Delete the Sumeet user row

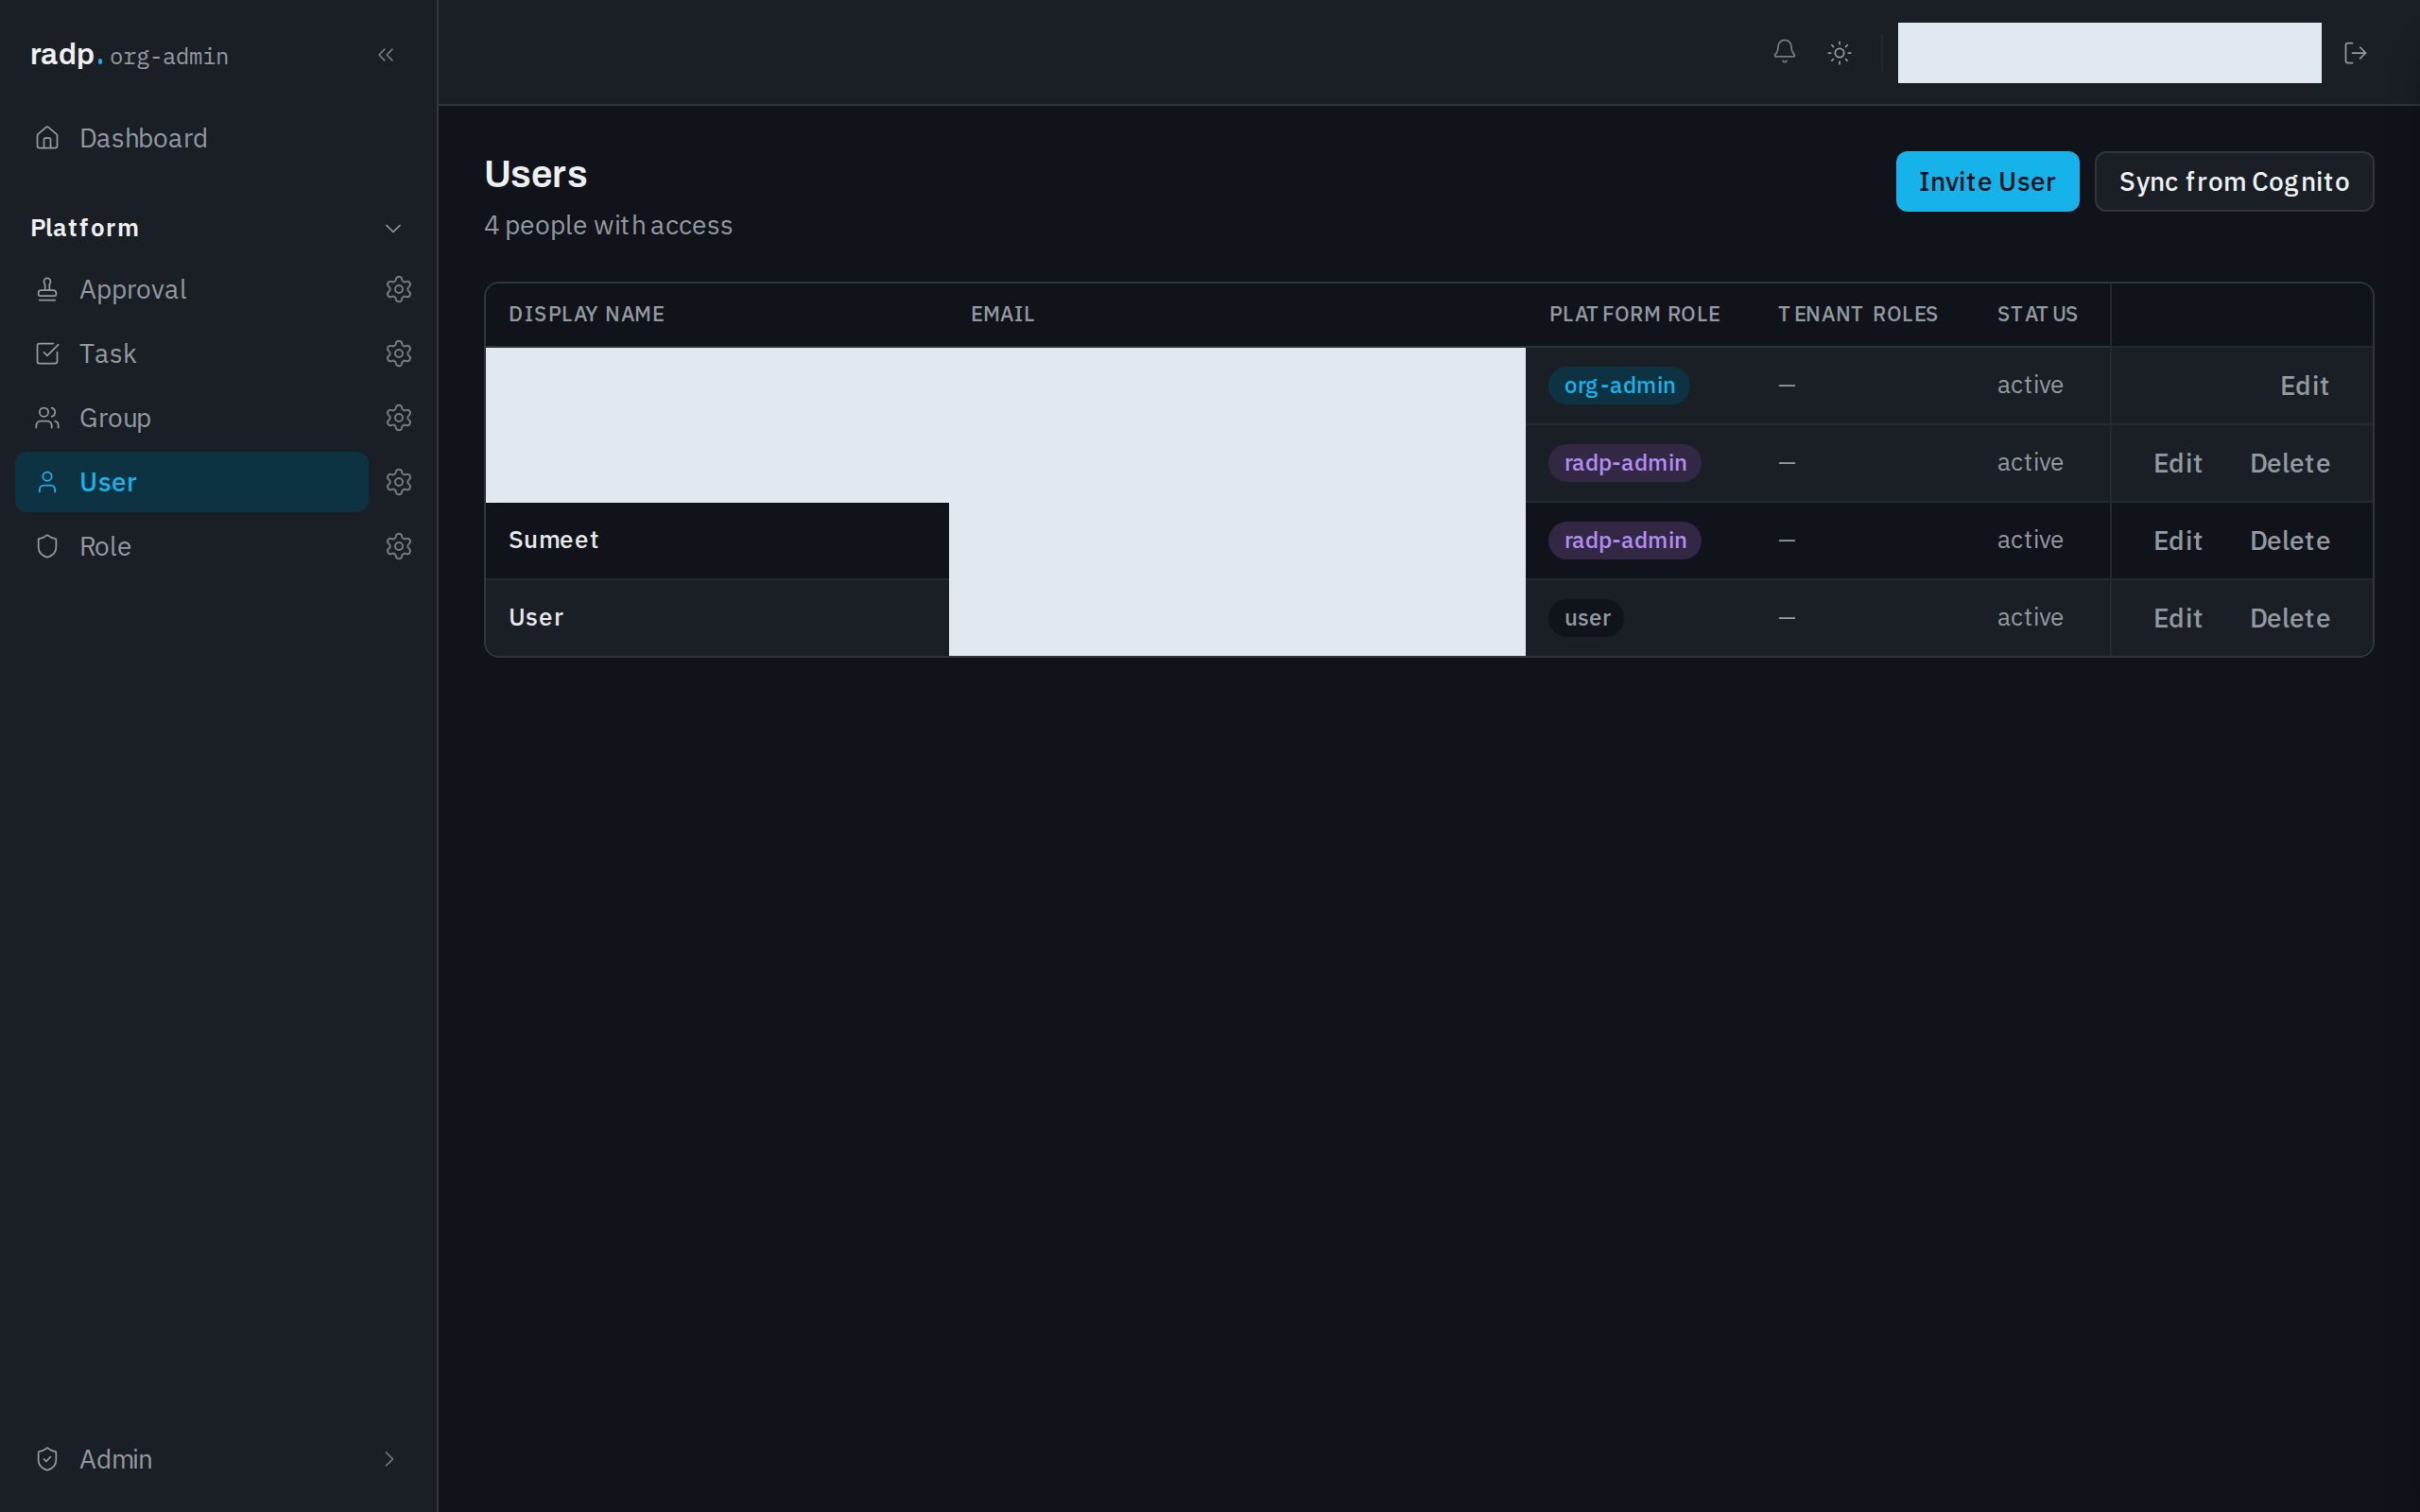tap(2290, 541)
